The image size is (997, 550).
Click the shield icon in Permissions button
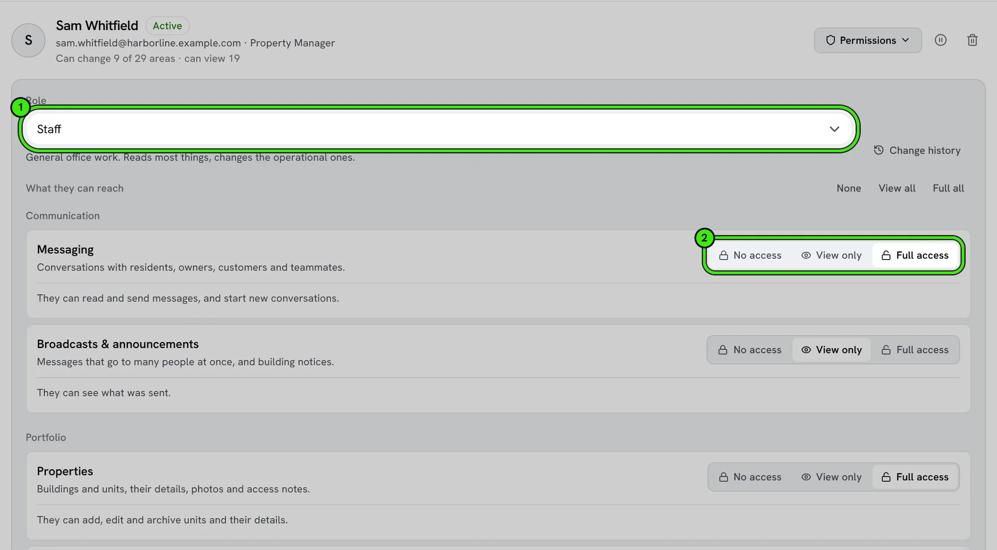coord(830,40)
